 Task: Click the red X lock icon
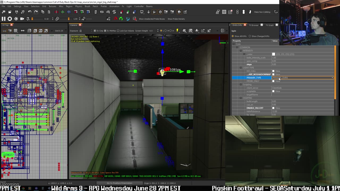pos(121,12)
